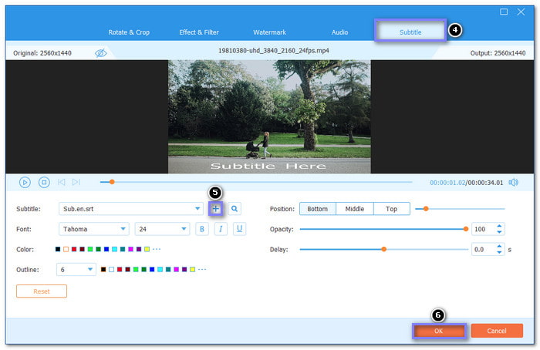Viewport: 540px width, 350px height.
Task: Click the Opacity slider handle
Action: [466, 229]
